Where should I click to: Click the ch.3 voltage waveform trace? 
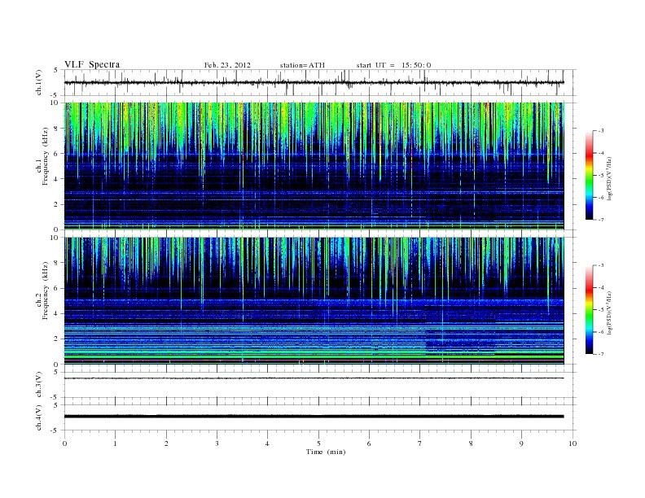pyautogui.click(x=314, y=378)
